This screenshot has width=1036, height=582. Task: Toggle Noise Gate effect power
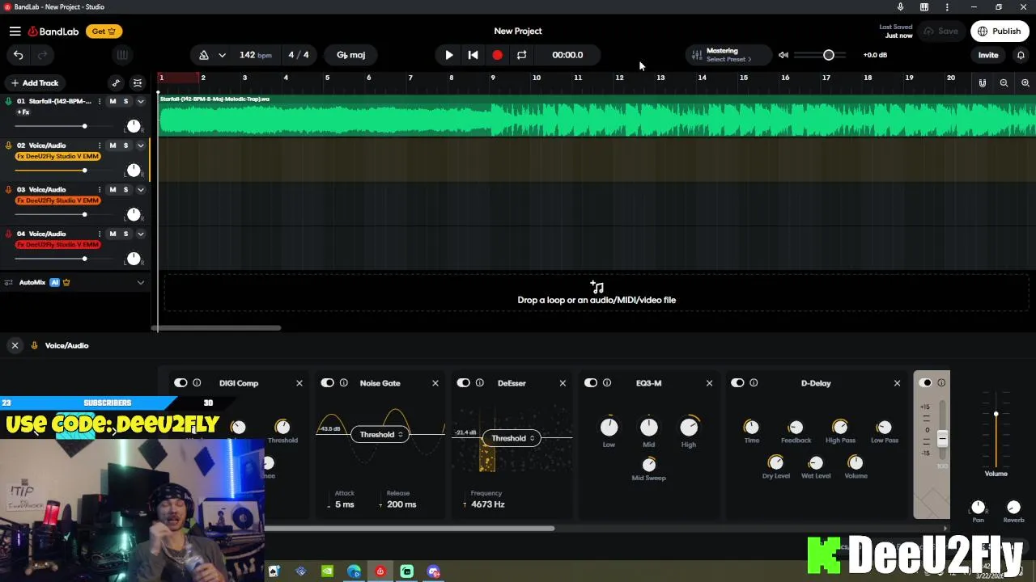(x=328, y=383)
